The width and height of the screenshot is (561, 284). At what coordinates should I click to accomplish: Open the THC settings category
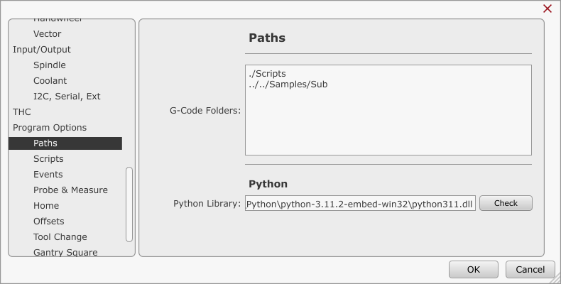coord(22,112)
